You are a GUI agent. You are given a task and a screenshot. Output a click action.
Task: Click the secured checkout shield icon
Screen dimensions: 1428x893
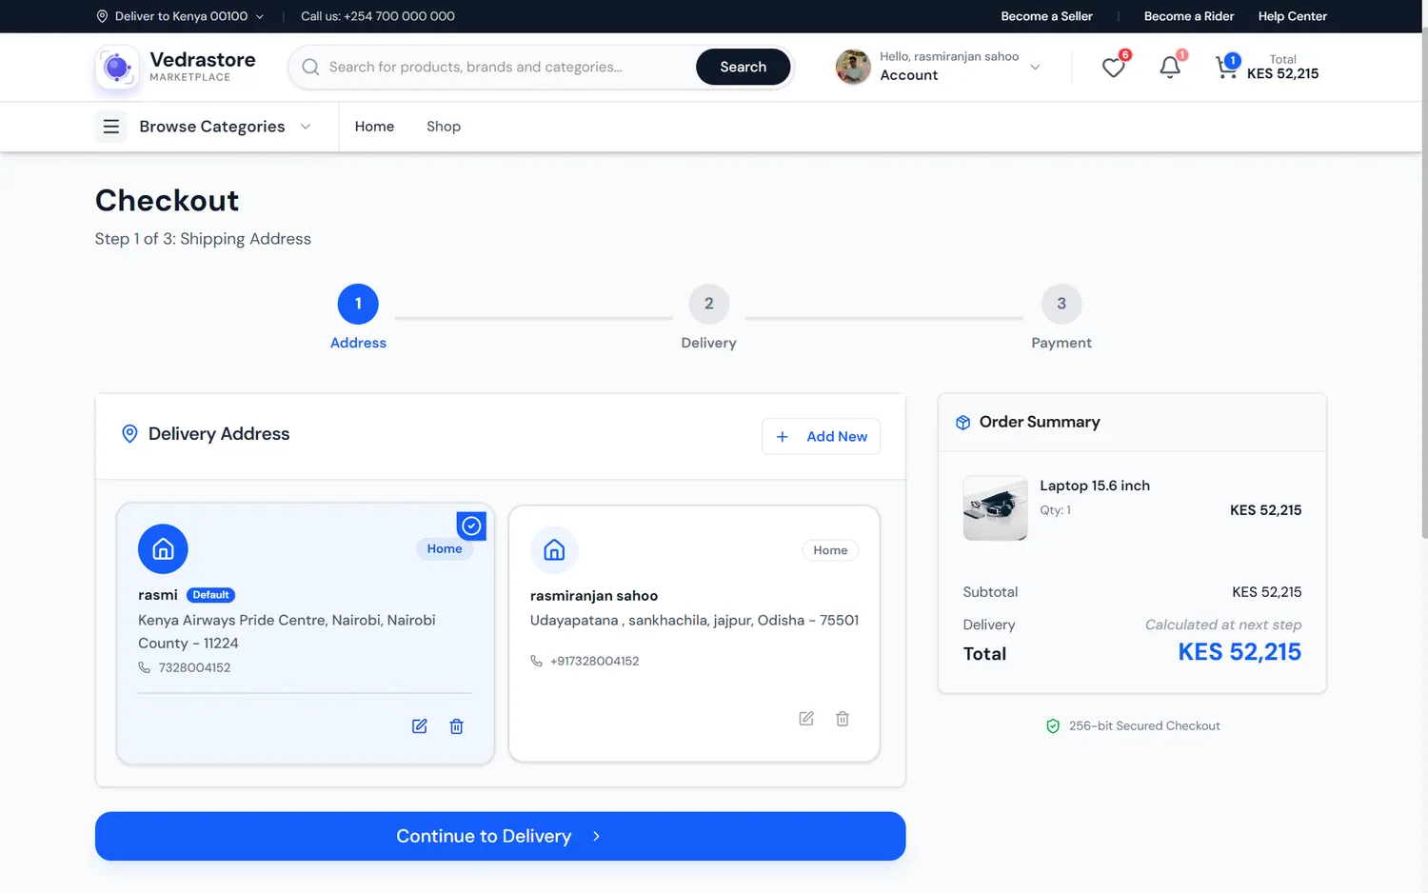(x=1053, y=726)
